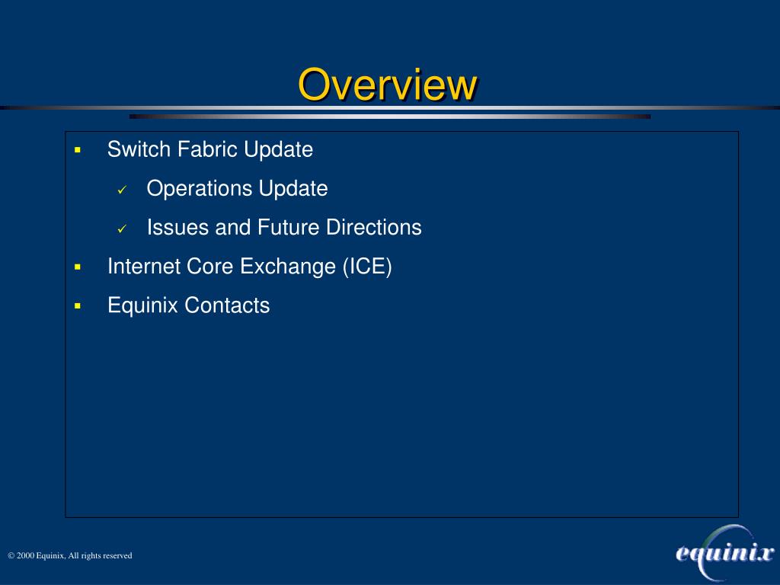Click the square bullet beside Internet Core Exchange

(x=78, y=267)
